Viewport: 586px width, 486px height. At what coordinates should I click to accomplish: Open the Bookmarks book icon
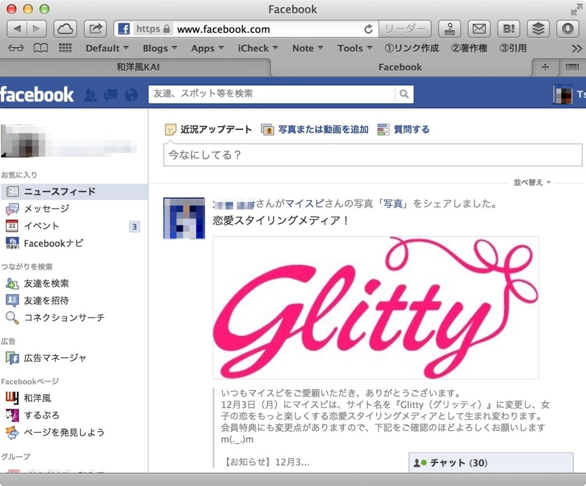(x=41, y=48)
